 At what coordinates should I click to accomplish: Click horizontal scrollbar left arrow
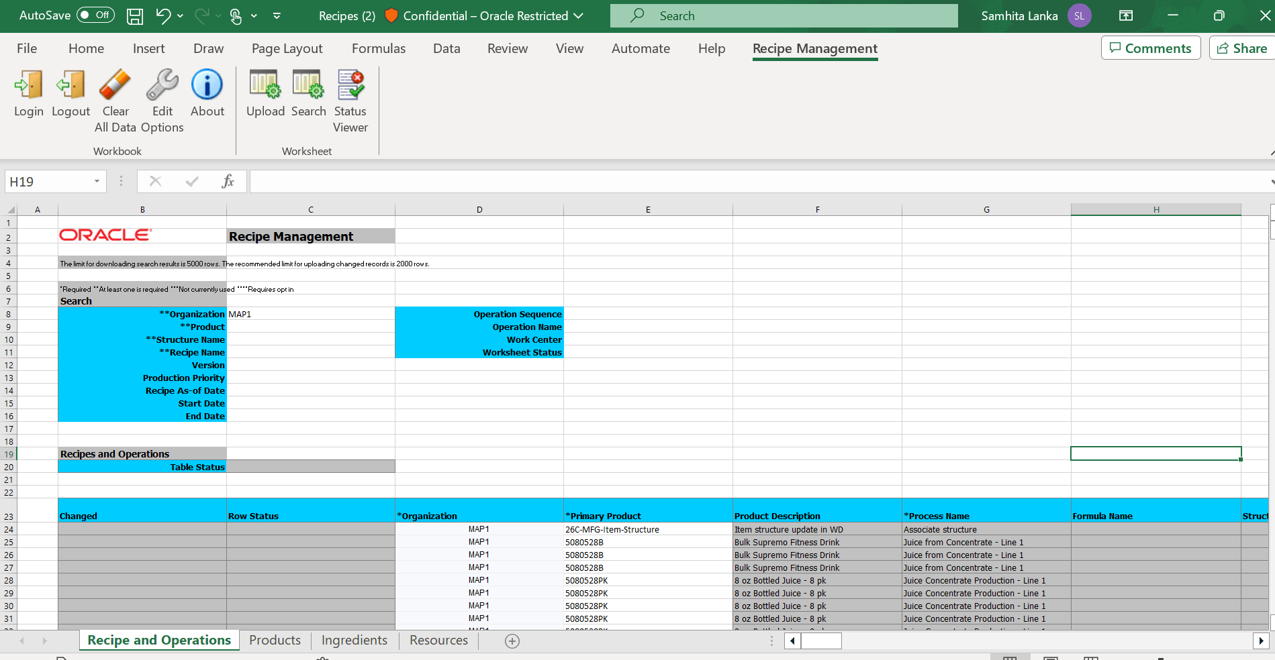(x=792, y=641)
